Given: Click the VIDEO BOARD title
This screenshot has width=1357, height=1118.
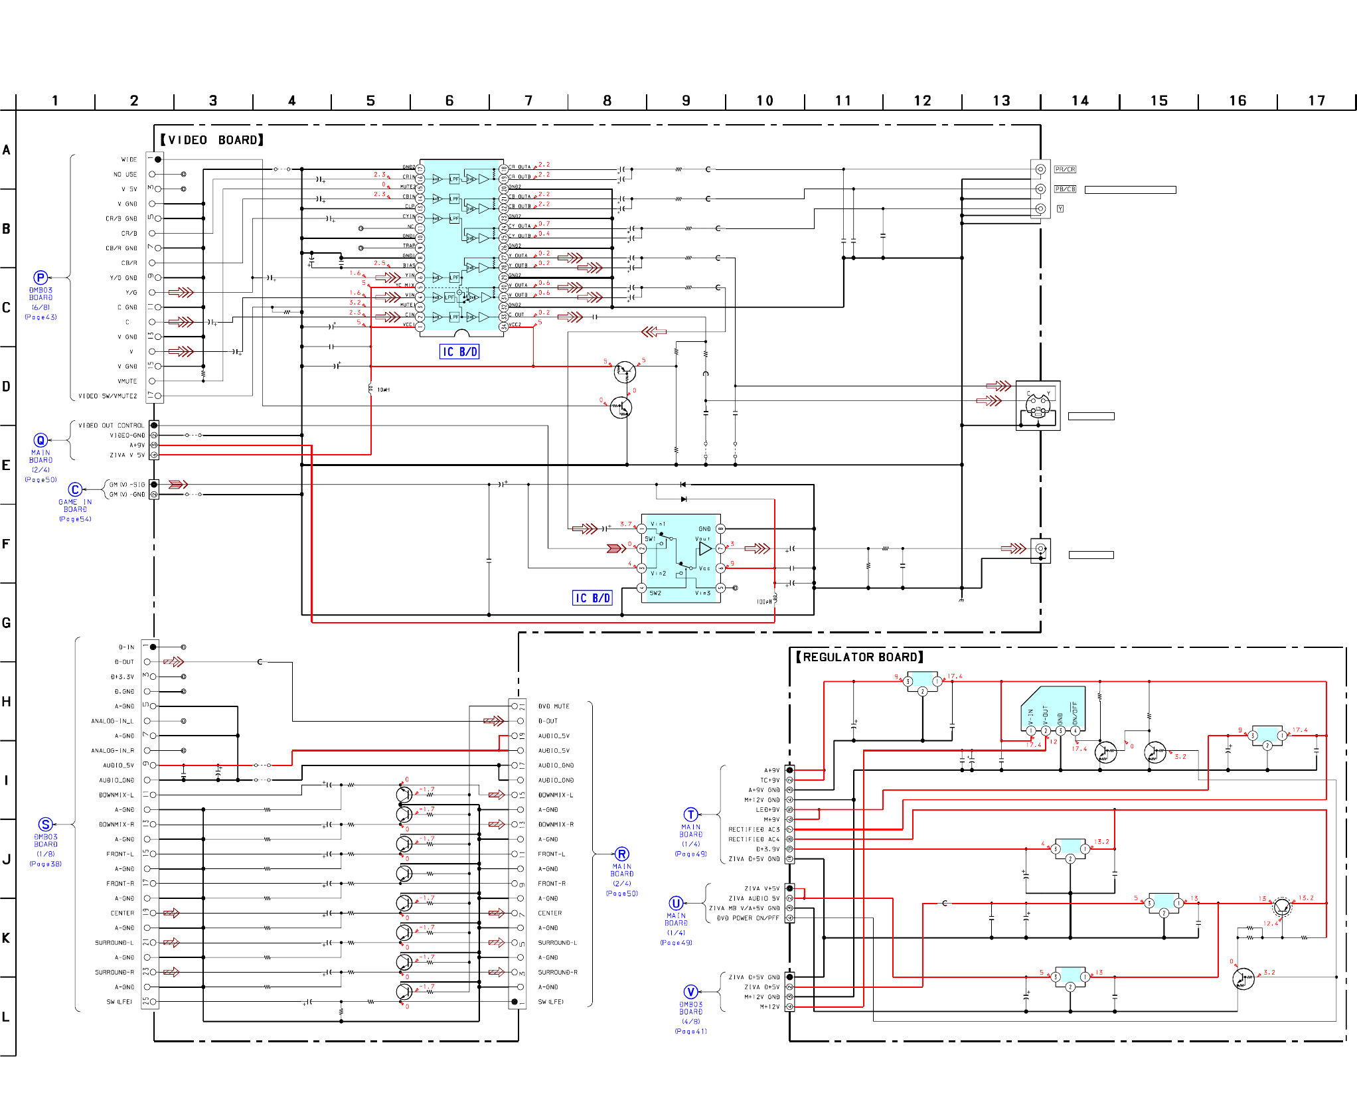Looking at the screenshot, I should [212, 140].
